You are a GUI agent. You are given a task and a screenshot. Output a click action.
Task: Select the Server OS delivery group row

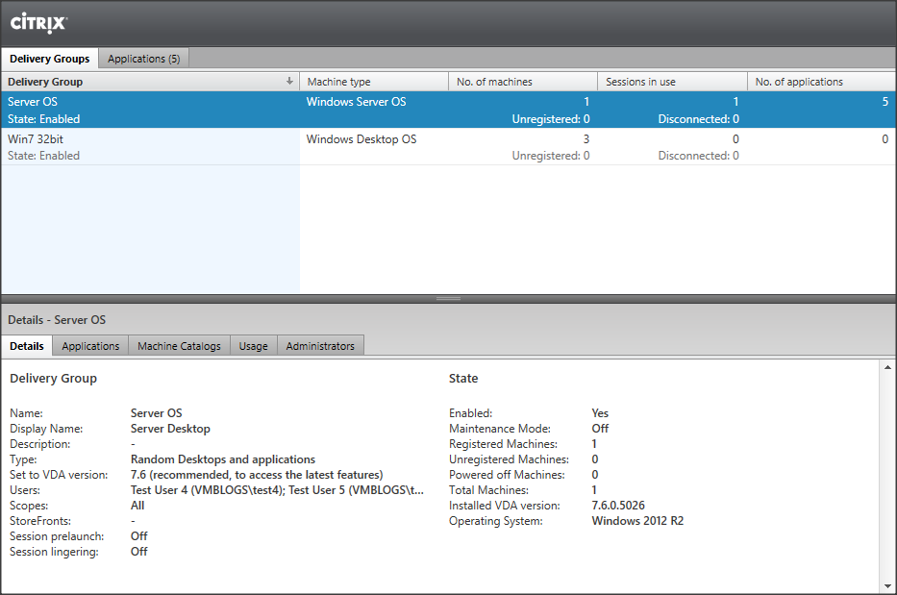pos(149,110)
